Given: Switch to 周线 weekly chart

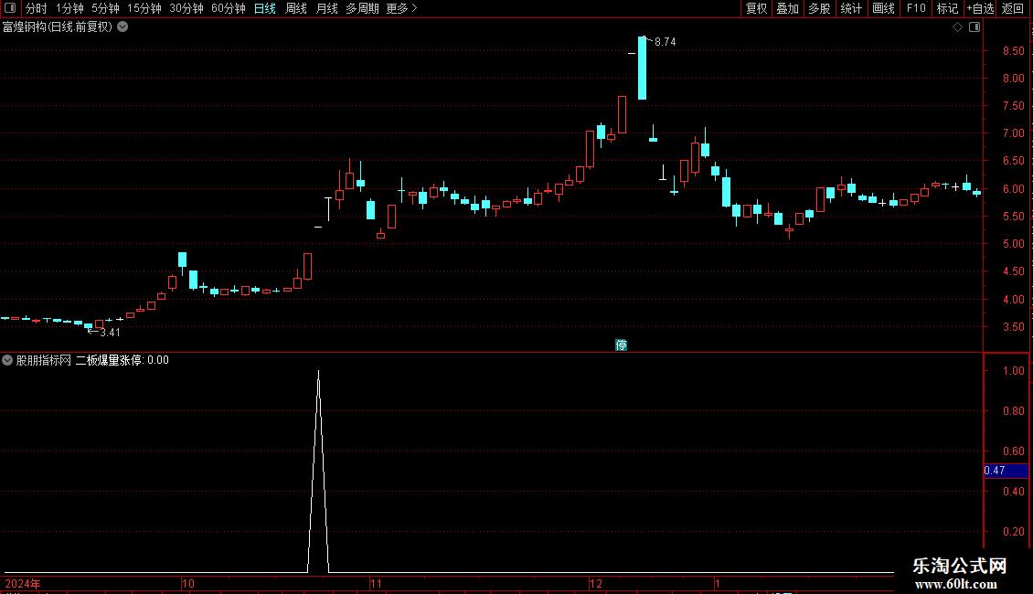Looking at the screenshot, I should [x=296, y=8].
